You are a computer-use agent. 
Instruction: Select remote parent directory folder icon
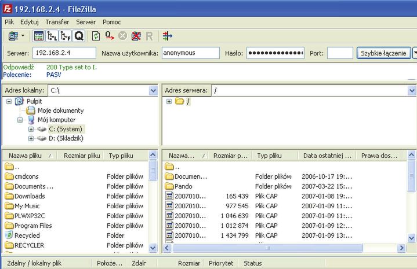169,167
